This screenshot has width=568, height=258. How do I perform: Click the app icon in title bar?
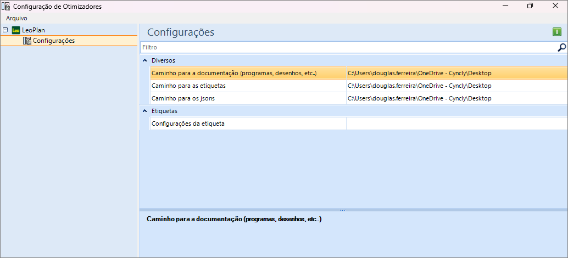tap(6, 6)
